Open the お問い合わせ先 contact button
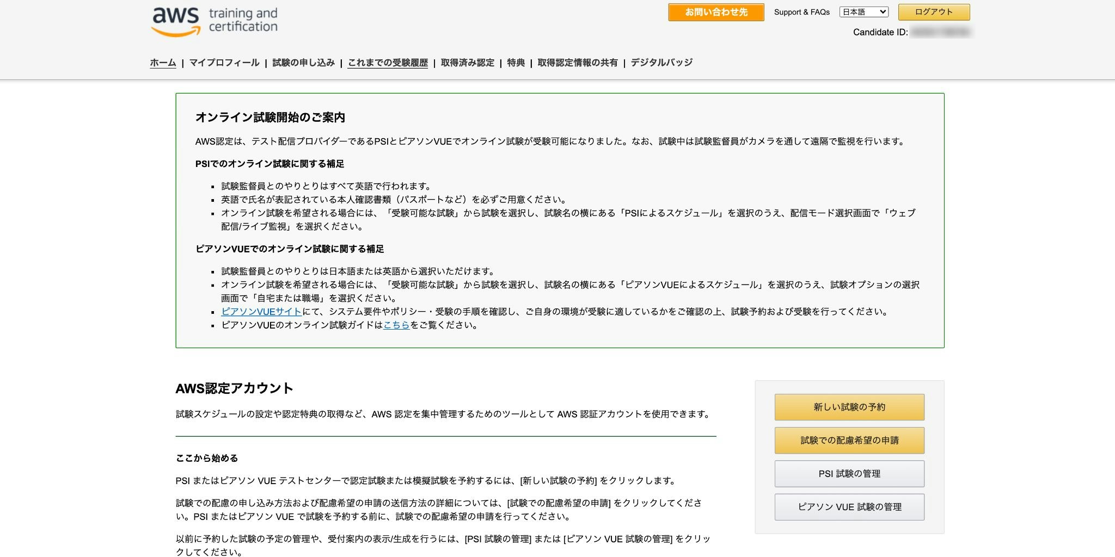The height and width of the screenshot is (557, 1115). point(716,12)
